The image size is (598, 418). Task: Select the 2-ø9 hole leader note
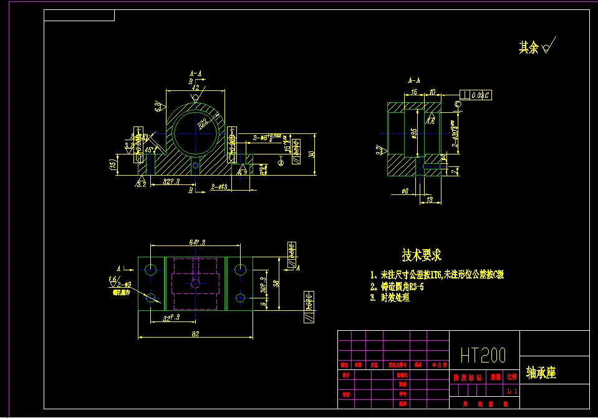124,285
